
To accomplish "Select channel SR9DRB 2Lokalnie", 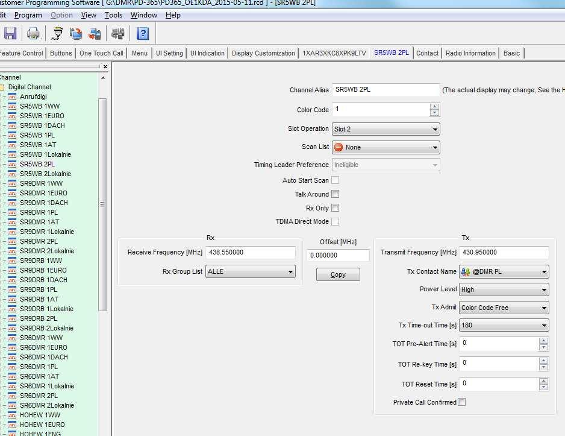I will click(46, 328).
